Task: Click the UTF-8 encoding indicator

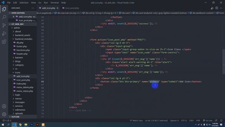Action: [184, 120]
